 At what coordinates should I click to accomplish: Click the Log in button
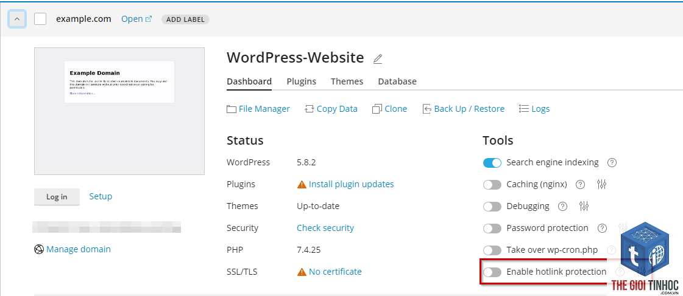(57, 197)
